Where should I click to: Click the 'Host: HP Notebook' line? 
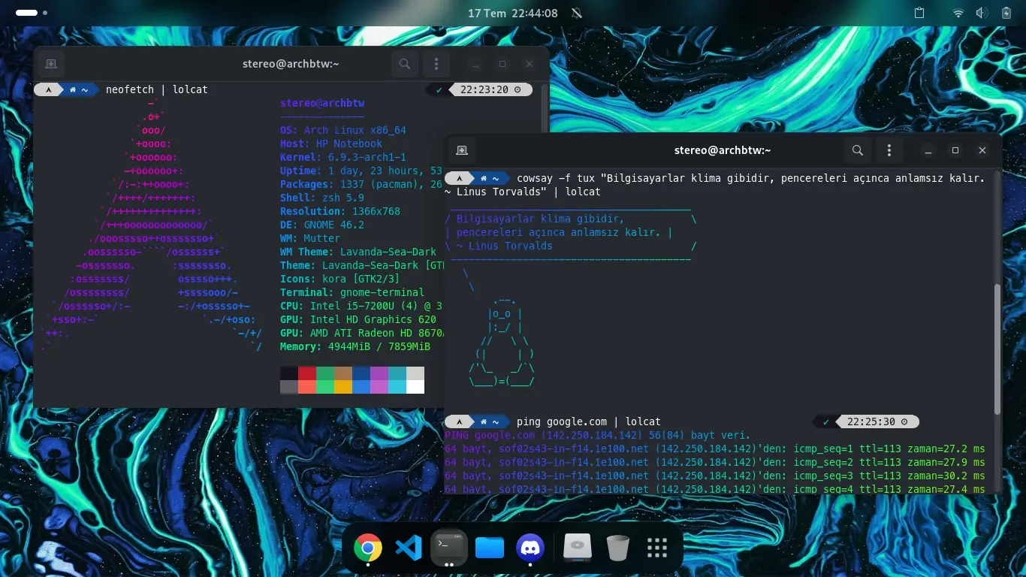click(x=331, y=143)
